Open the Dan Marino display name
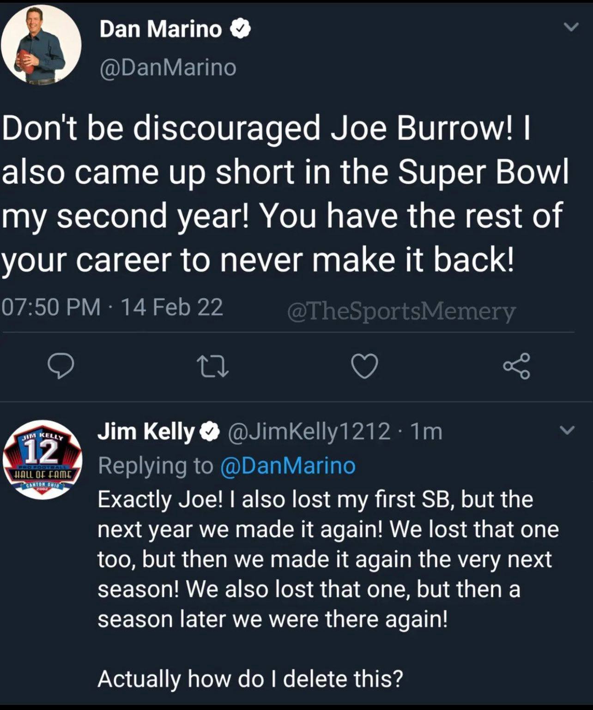The height and width of the screenshot is (710, 593). point(161,29)
